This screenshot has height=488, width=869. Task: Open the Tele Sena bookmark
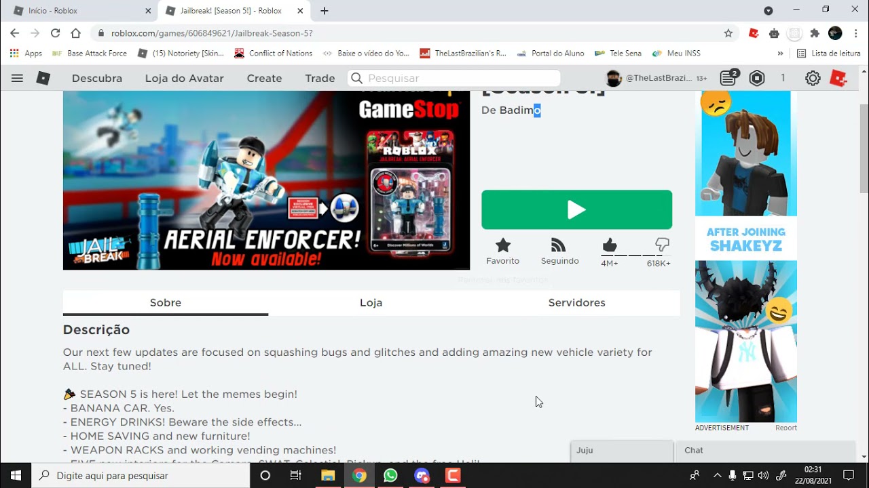pyautogui.click(x=619, y=53)
